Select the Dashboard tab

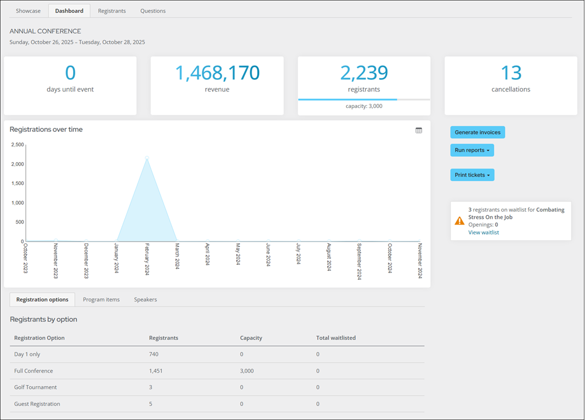tap(69, 10)
